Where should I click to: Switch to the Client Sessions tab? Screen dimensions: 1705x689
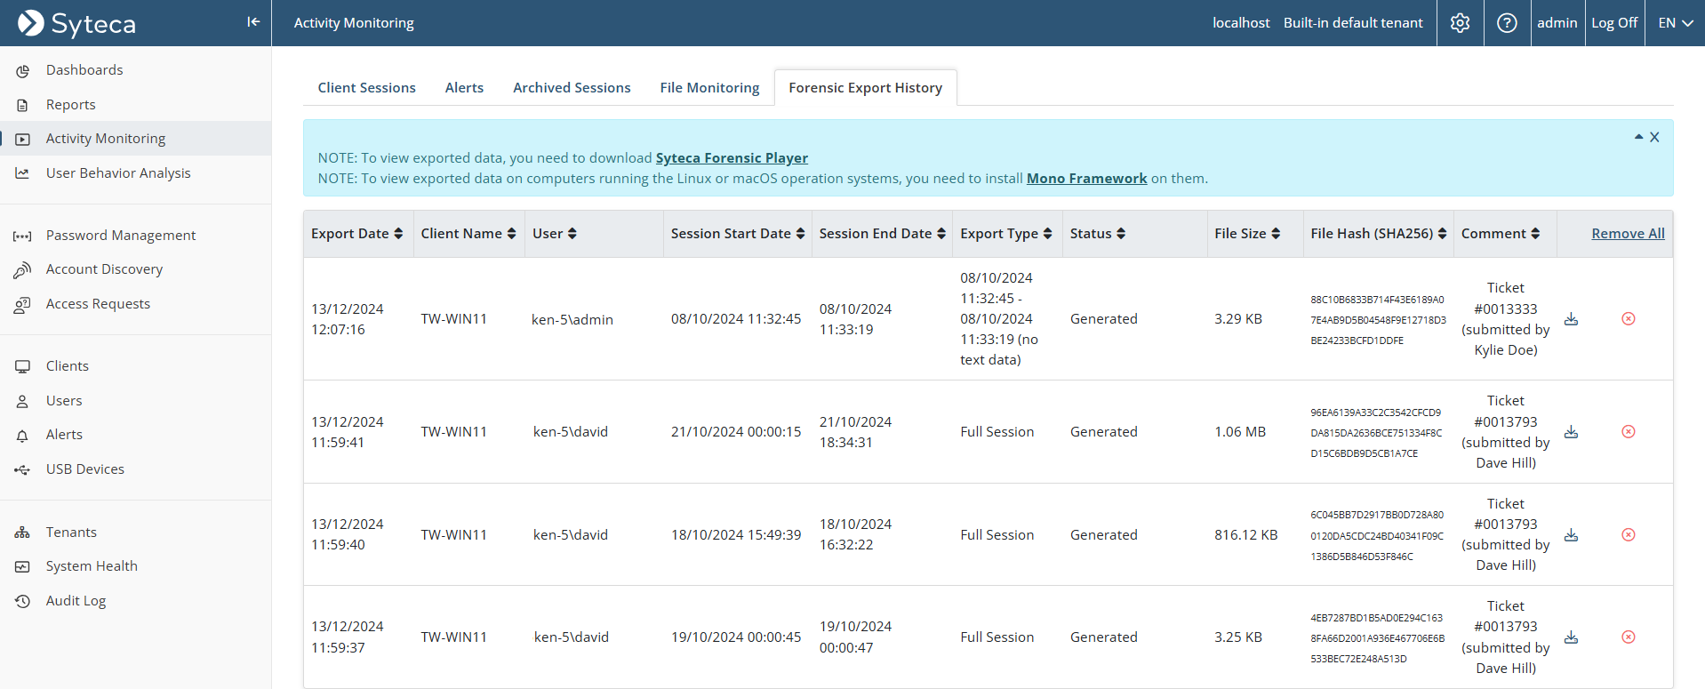click(x=366, y=88)
